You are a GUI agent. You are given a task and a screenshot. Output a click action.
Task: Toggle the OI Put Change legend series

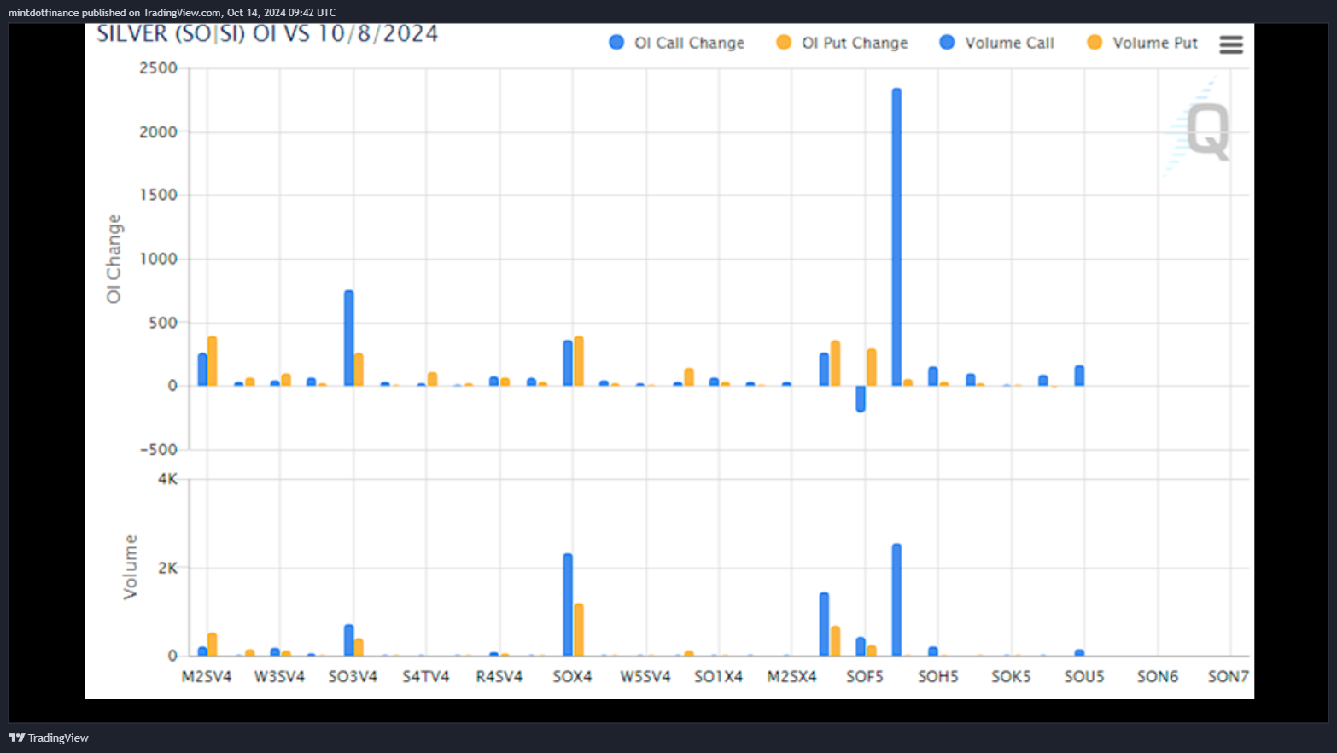coord(842,43)
